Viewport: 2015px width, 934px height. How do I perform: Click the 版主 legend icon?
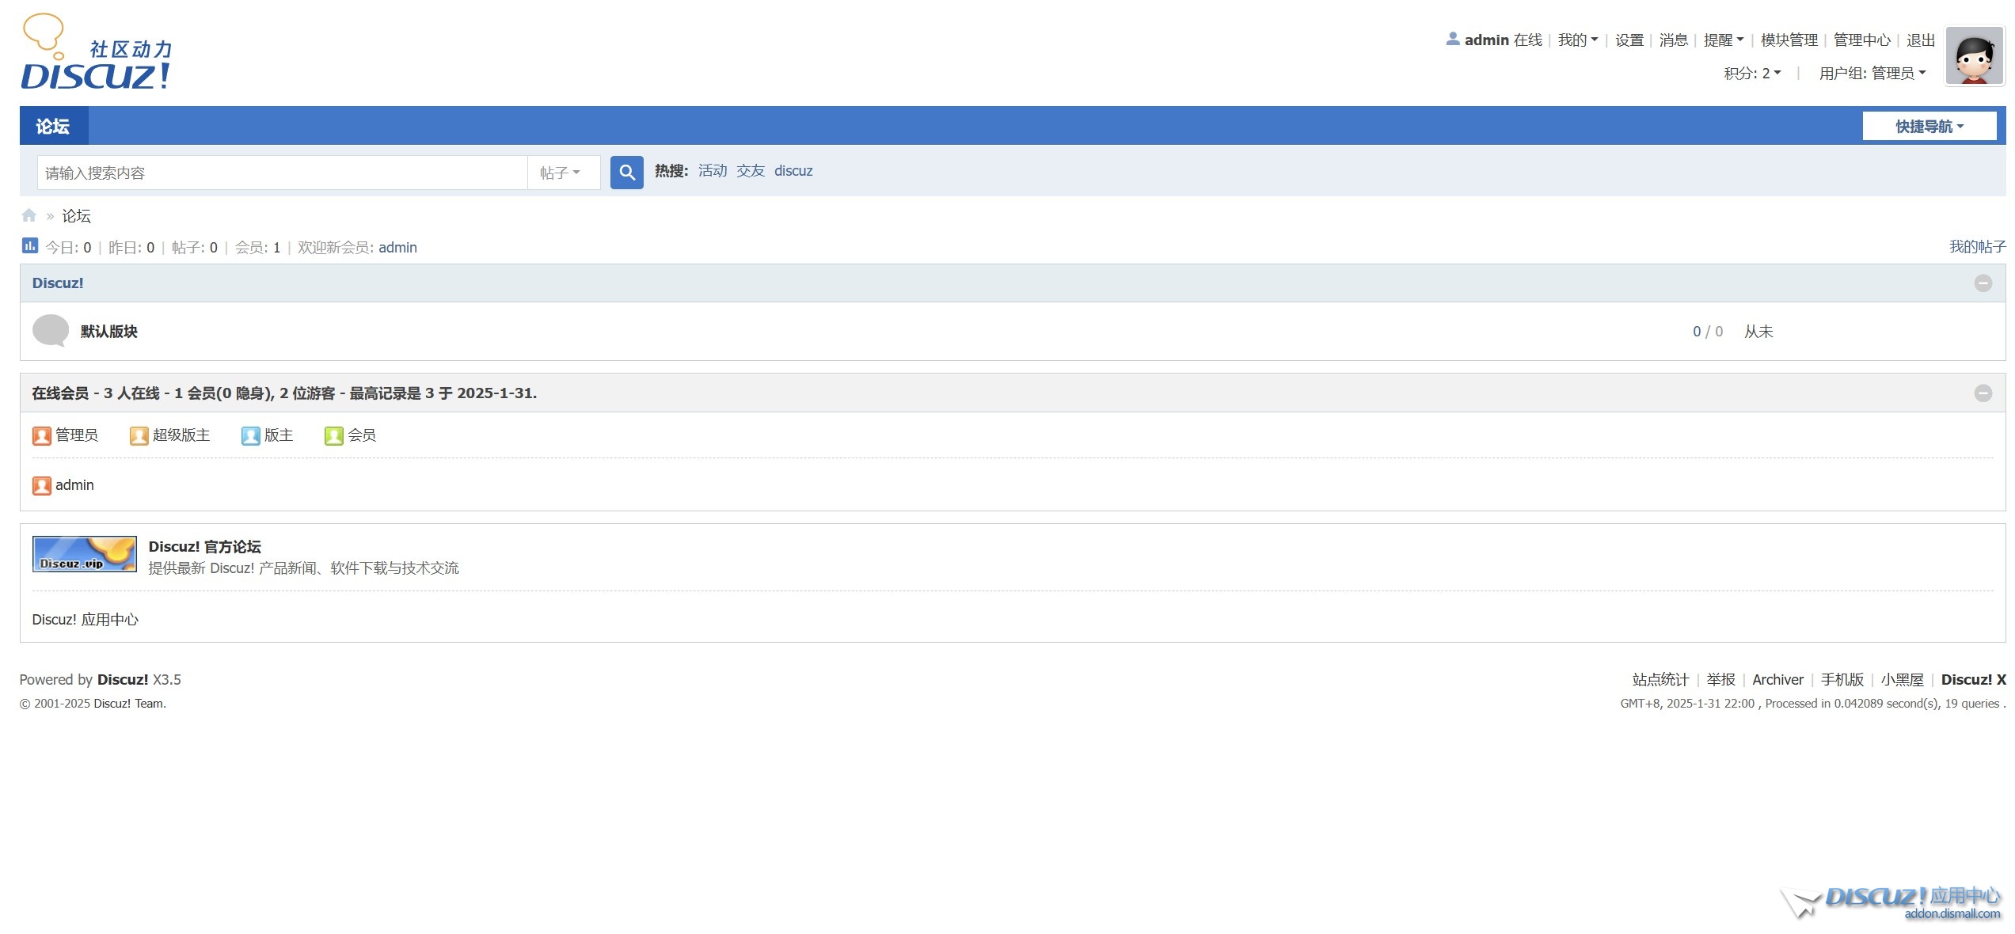pyautogui.click(x=251, y=435)
